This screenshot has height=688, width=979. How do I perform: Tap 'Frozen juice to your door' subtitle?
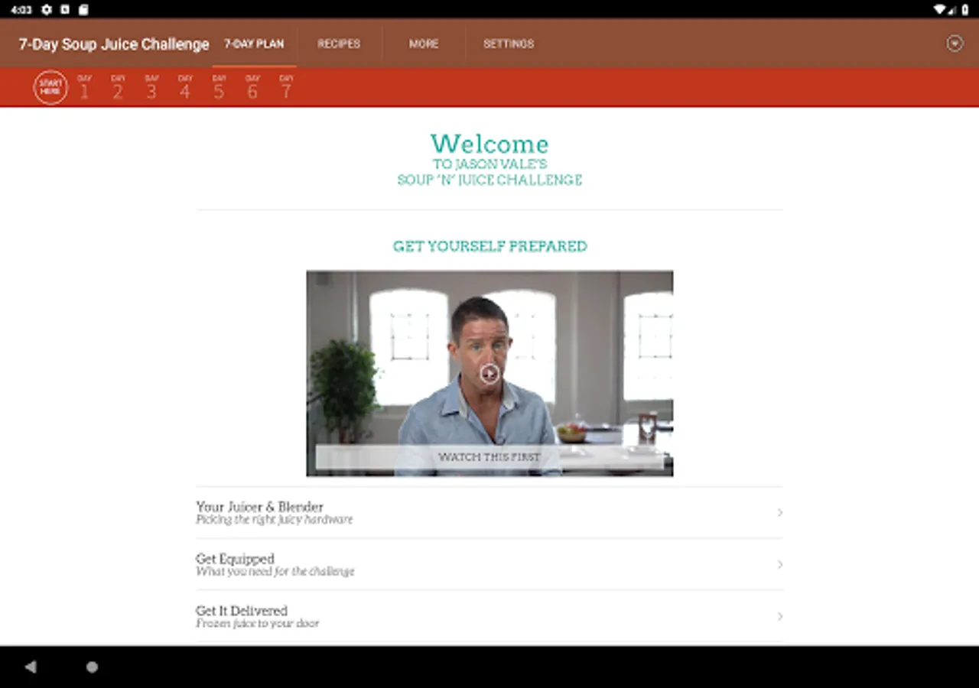pyautogui.click(x=258, y=624)
